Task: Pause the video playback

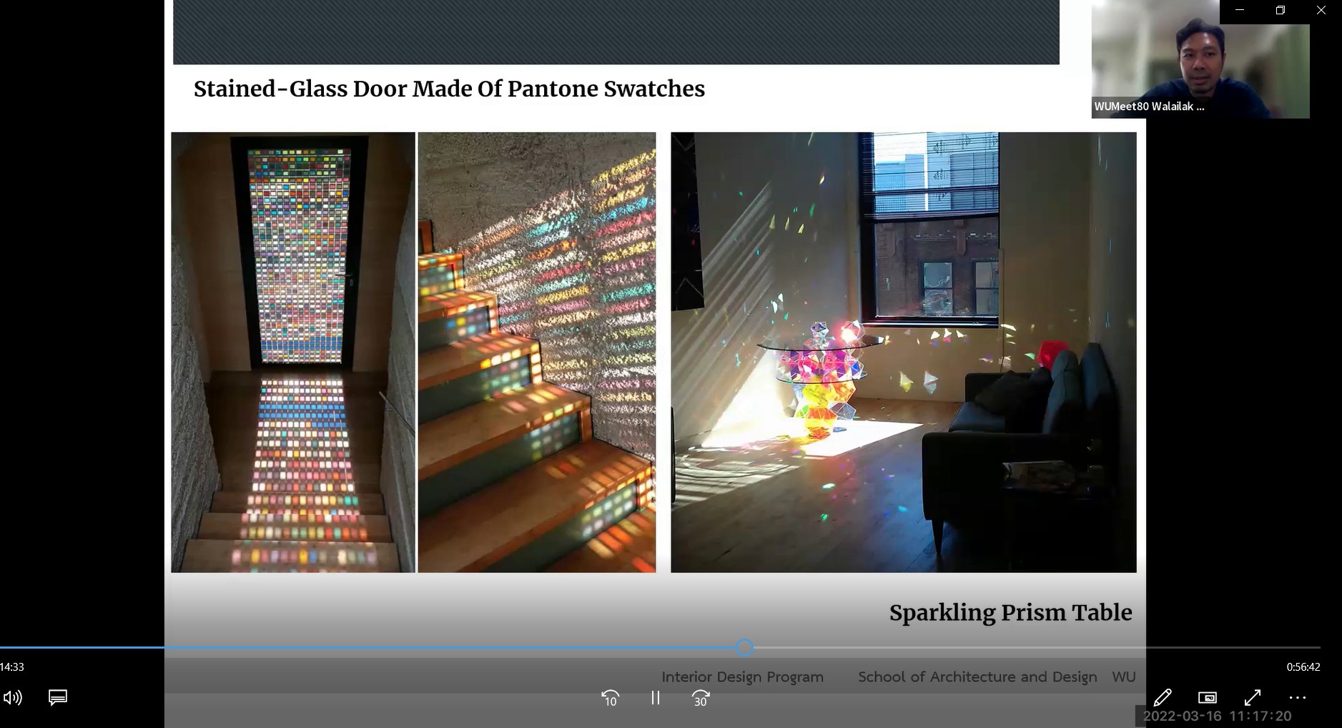Action: coord(655,698)
